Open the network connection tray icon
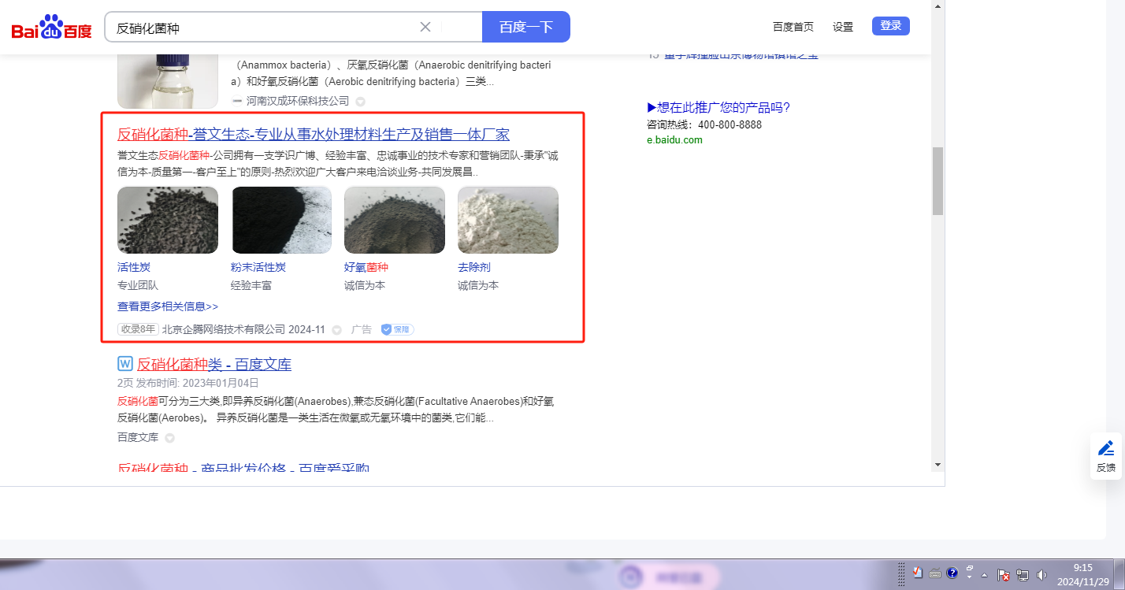Image resolution: width=1125 pixels, height=590 pixels. point(1023,575)
